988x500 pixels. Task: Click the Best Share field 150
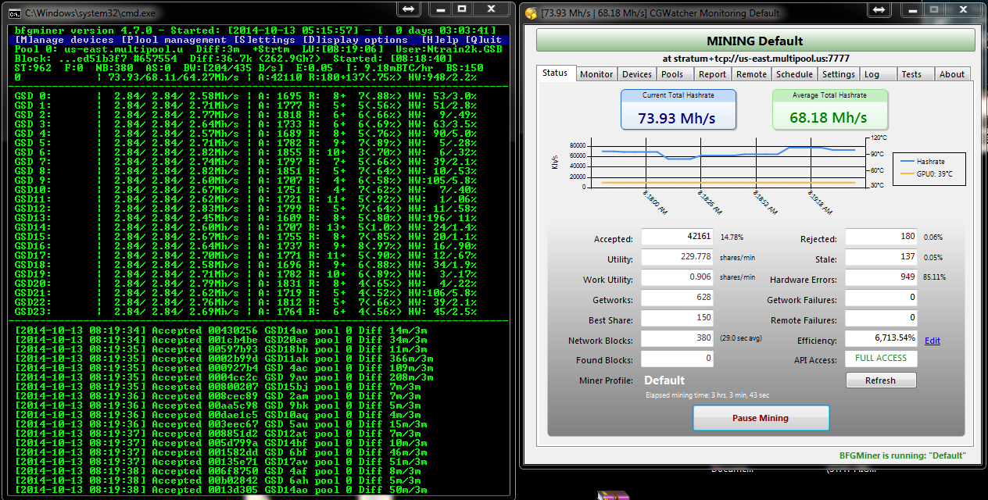[x=677, y=318]
